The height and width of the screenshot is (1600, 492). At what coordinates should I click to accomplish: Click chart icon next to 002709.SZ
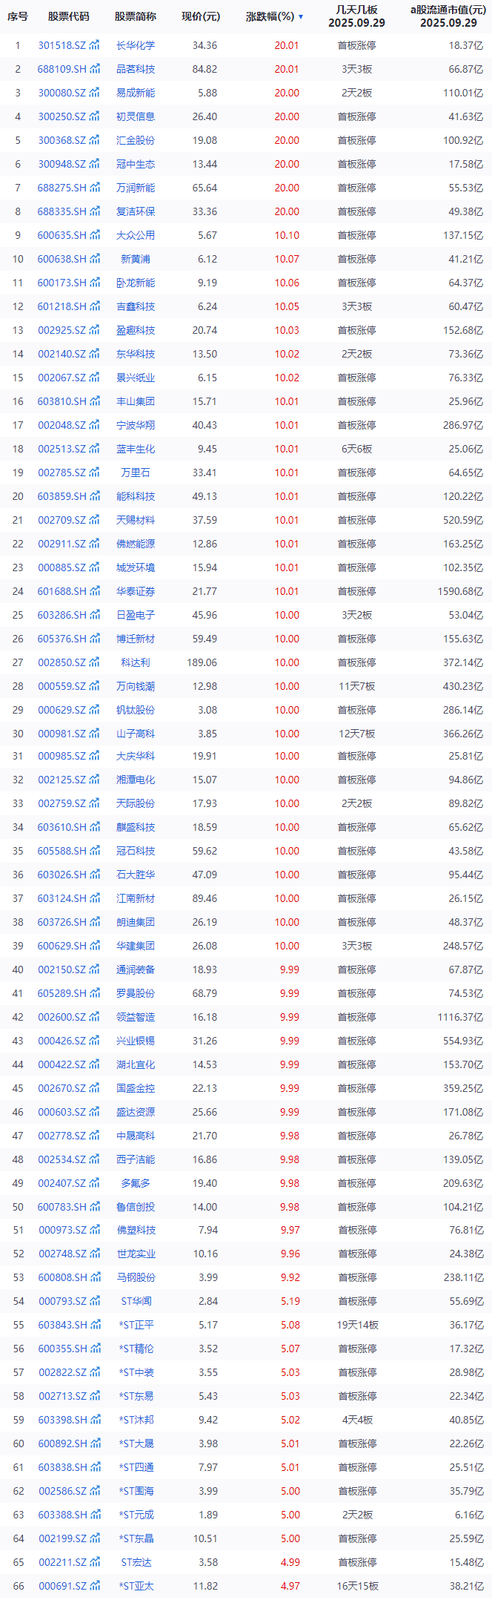pos(95,520)
